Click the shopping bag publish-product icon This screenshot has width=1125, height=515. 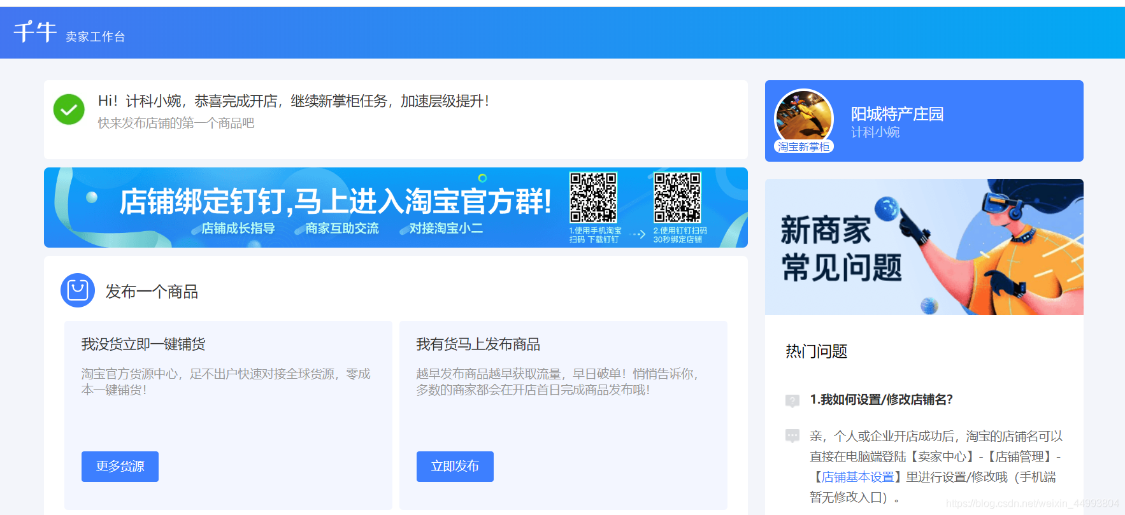(78, 290)
